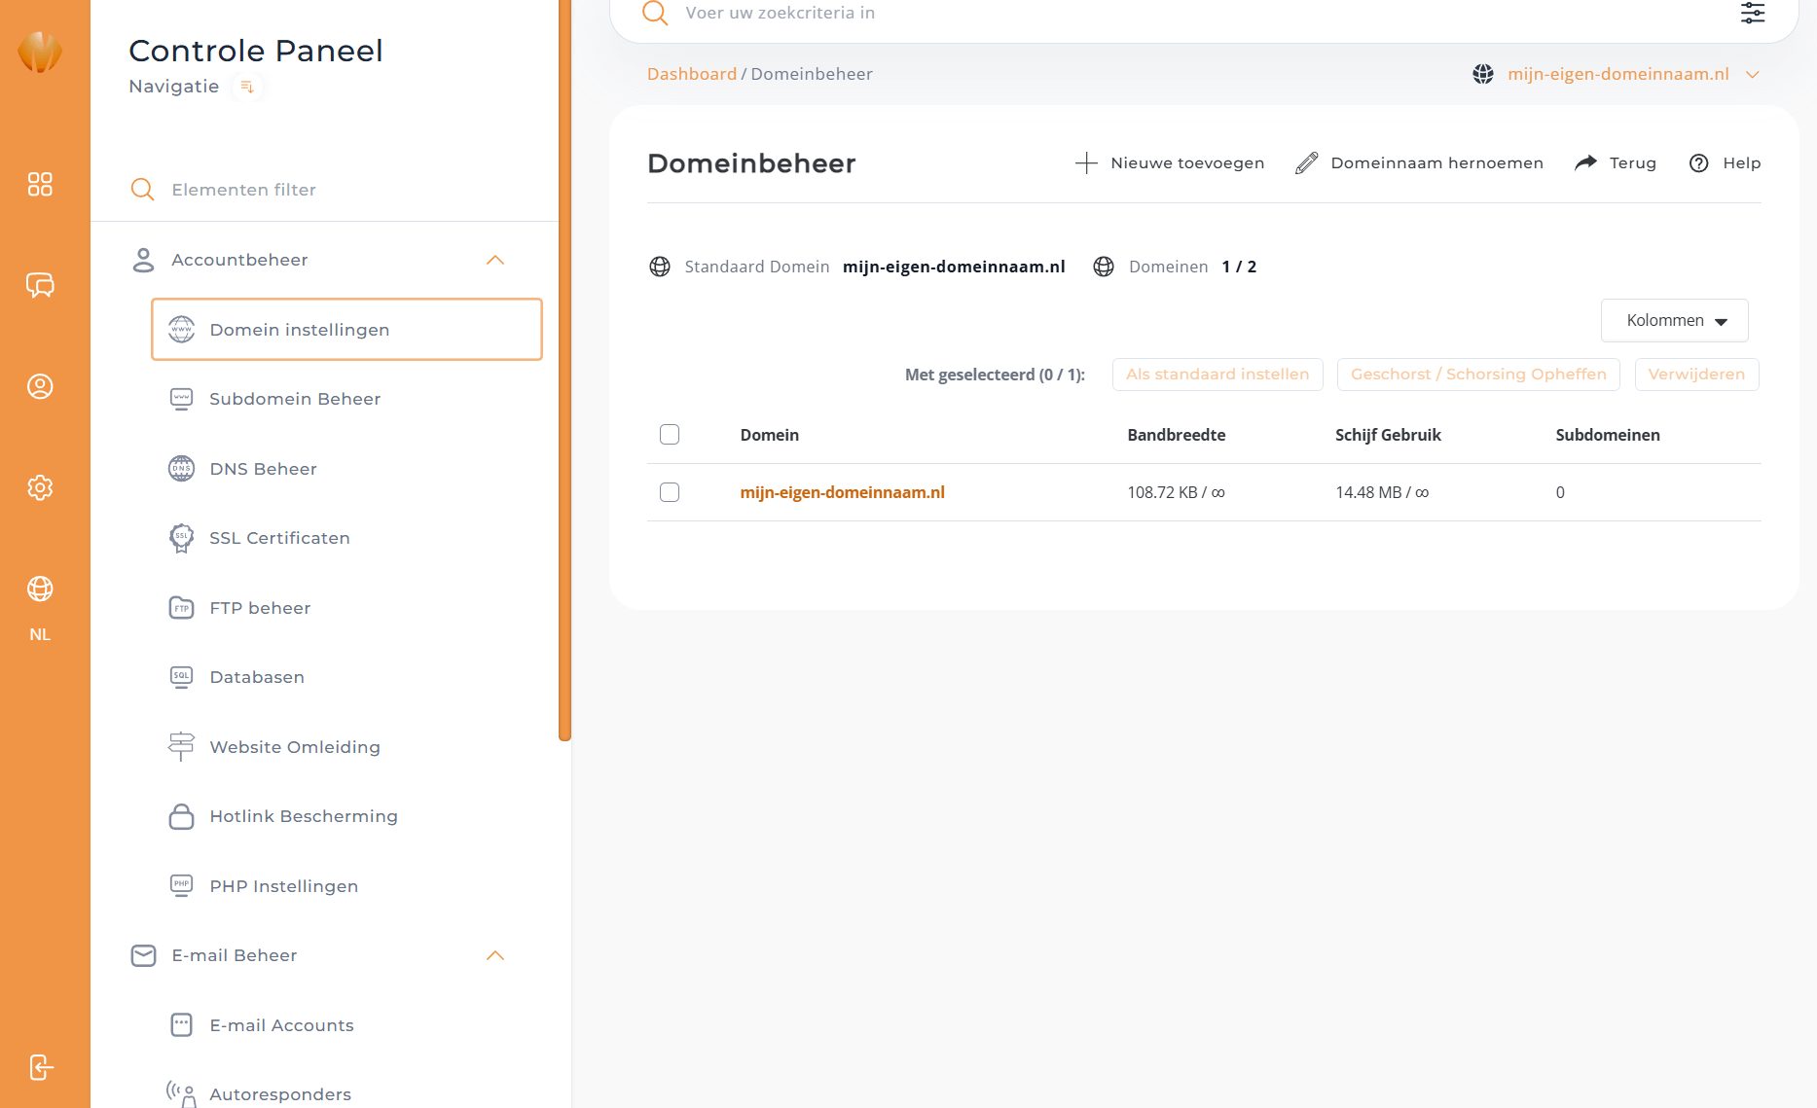Go to DNS Beheer
The height and width of the screenshot is (1108, 1817).
(x=346, y=469)
